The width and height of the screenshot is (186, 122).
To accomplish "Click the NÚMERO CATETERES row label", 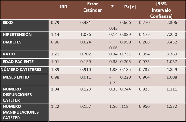I will [21, 69].
